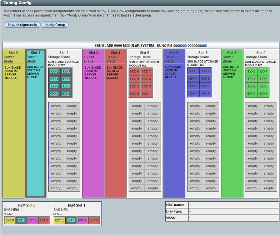Select HDD 0 in Slot 2
Screen dimensions: 280x235
click(54, 94)
